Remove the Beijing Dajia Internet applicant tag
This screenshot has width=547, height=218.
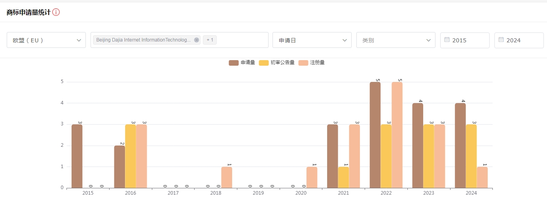pos(197,40)
